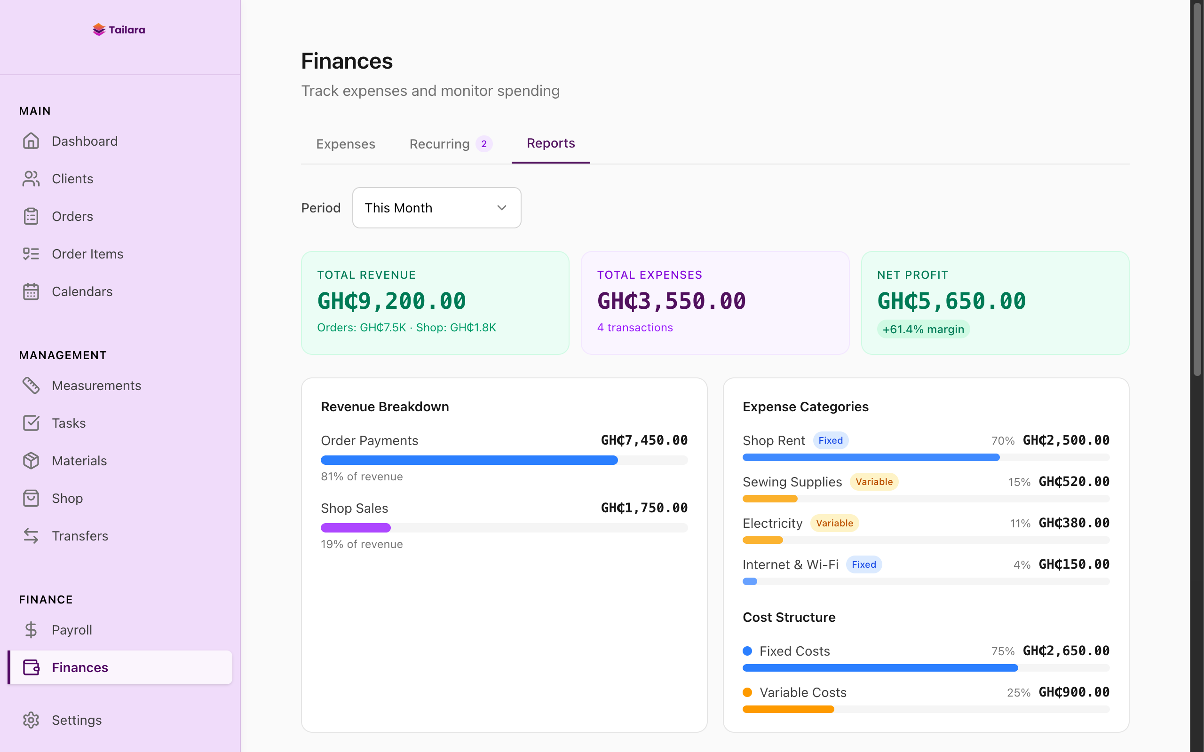Toggle the Variable badge on Sewing Supplies
Screen dimensions: 1204x752
(x=874, y=481)
